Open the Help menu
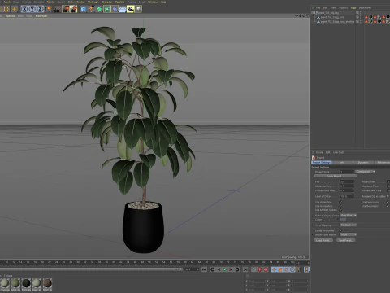The image size is (390, 293). 163,2
